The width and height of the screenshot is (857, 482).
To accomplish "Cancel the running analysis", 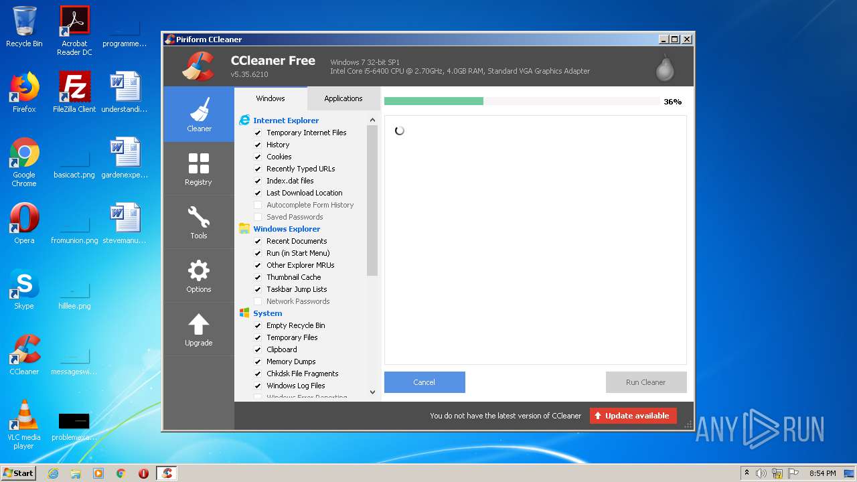I will 424,382.
